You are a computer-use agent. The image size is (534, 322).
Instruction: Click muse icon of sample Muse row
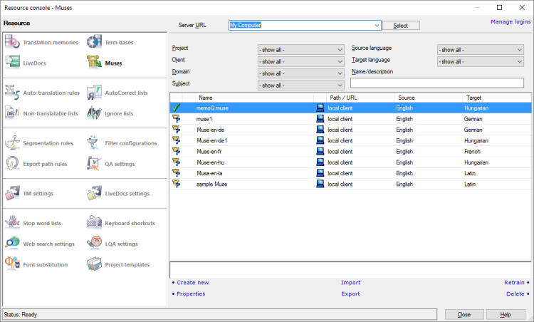(x=176, y=184)
